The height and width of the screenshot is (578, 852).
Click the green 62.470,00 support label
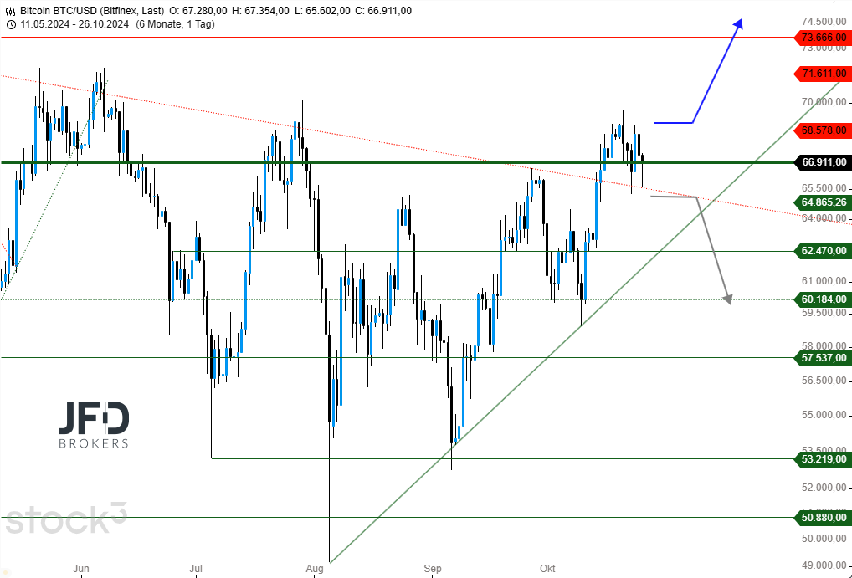tap(823, 250)
